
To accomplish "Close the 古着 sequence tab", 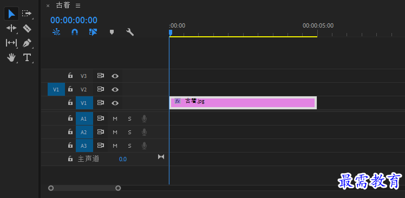I will pos(48,6).
